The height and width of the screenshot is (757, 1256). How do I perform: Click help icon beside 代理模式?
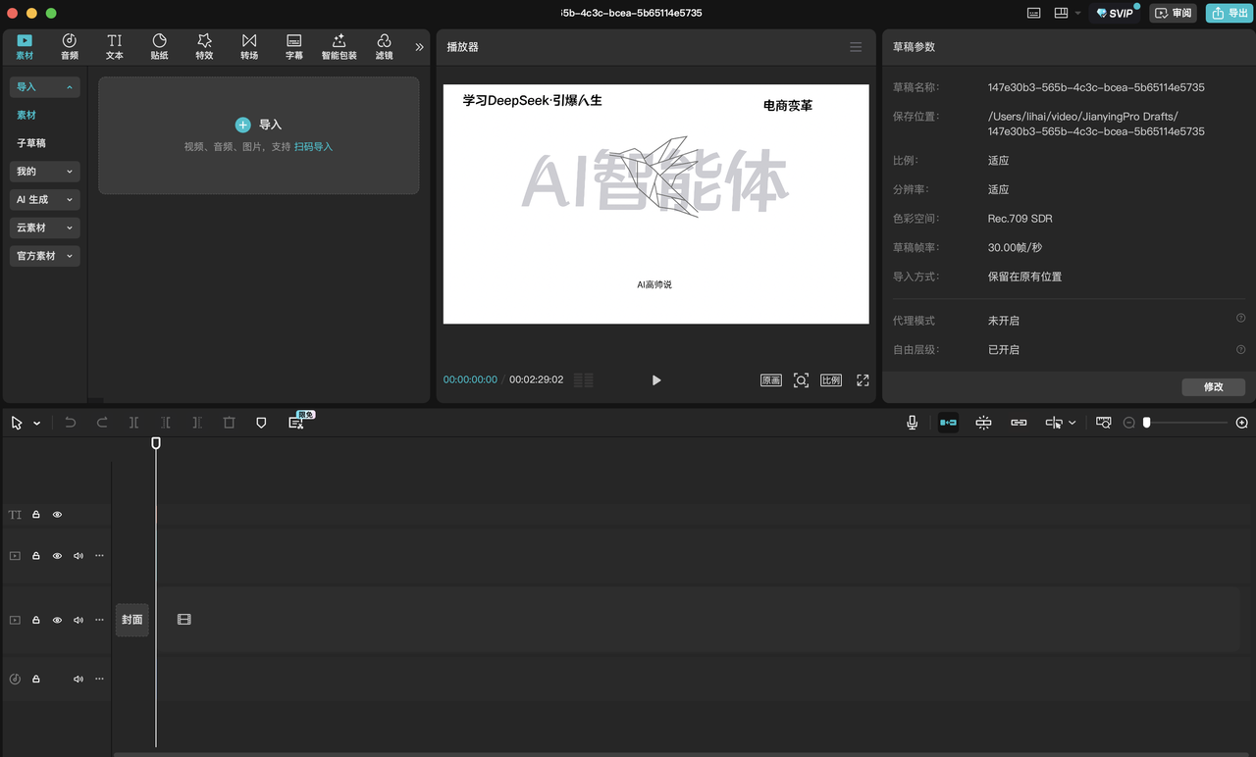[1240, 319]
